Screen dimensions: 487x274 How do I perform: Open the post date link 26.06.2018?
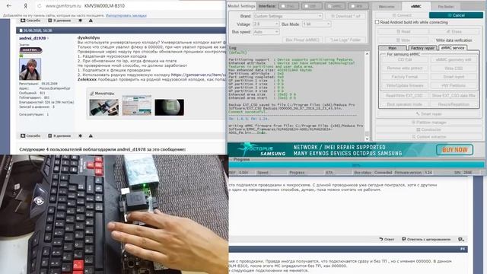(x=37, y=30)
